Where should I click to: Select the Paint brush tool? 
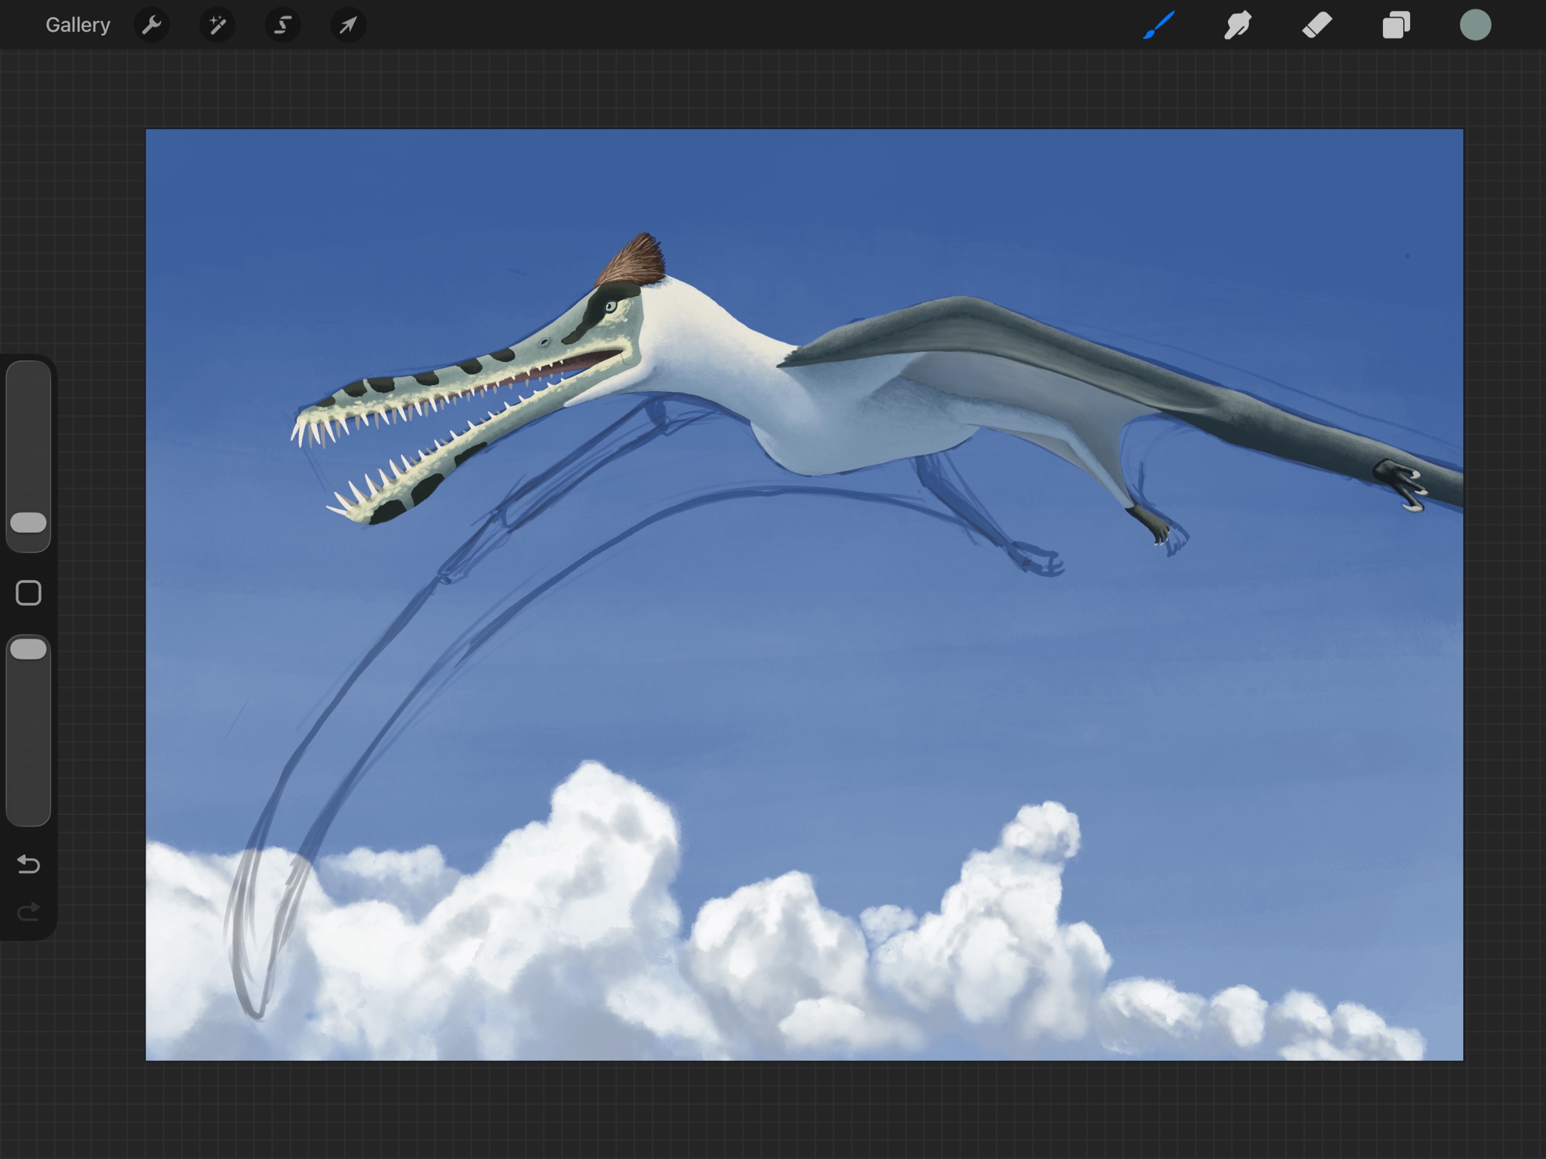tap(1159, 26)
